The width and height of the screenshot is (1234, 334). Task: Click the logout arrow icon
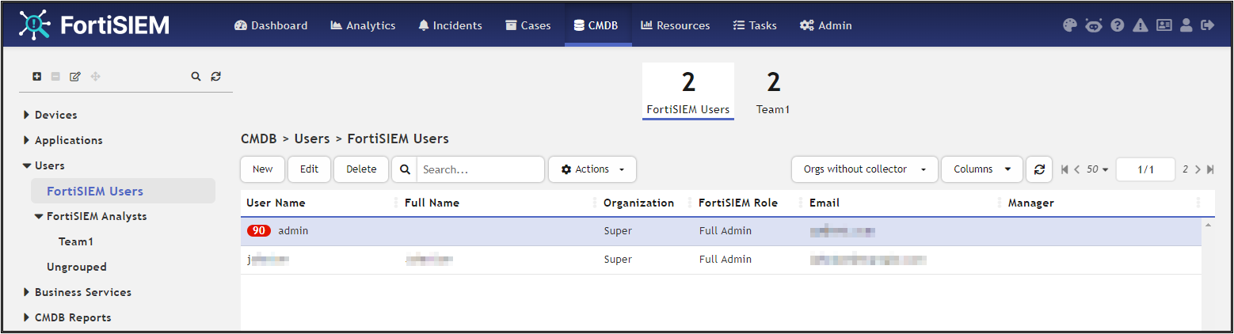1208,25
